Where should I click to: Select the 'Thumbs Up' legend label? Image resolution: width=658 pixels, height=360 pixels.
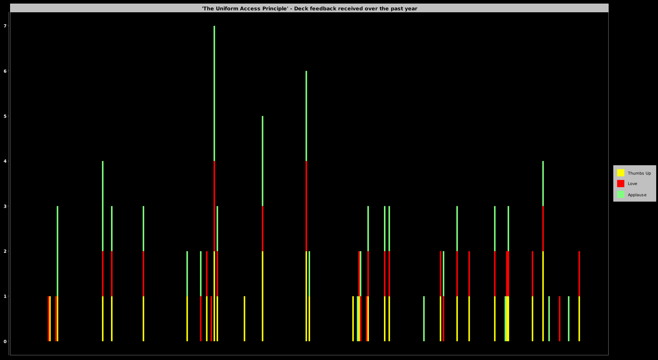(x=639, y=173)
